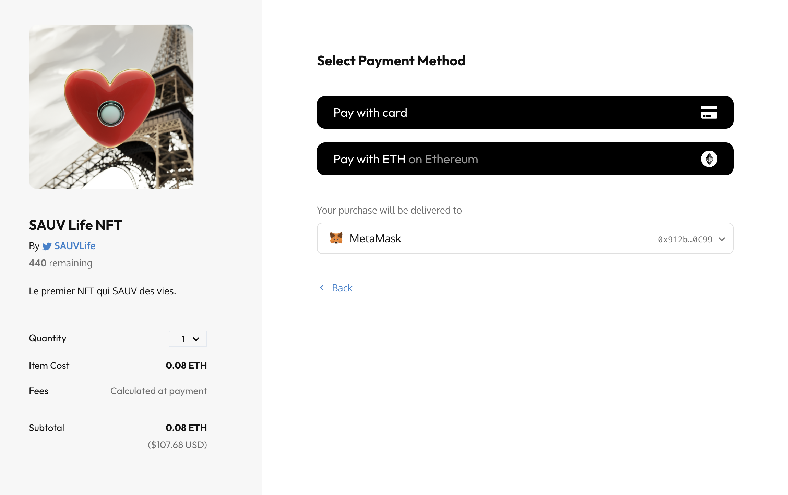788x495 pixels.
Task: Click the SAUV Life NFT heart thumbnail
Action: click(111, 107)
